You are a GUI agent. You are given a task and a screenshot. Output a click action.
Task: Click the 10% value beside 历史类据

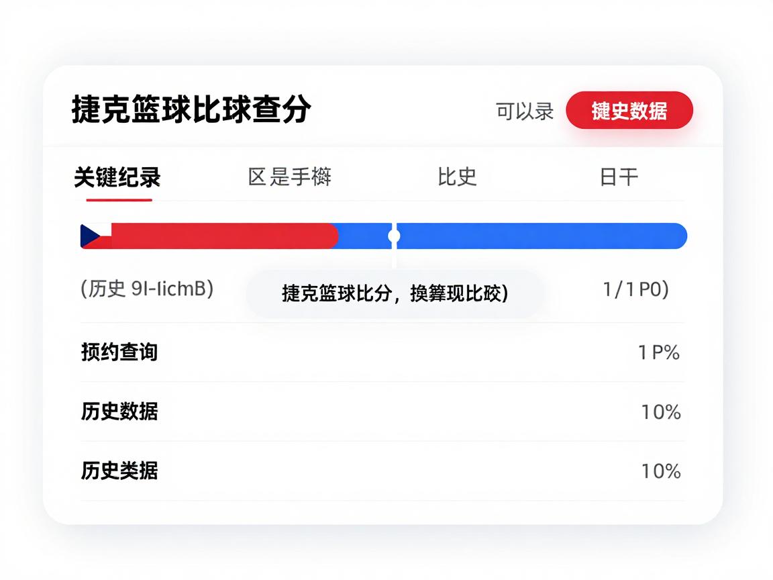click(x=660, y=471)
